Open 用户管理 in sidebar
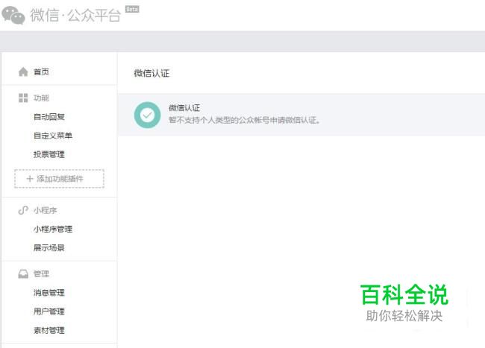The height and width of the screenshot is (348, 485). pyautogui.click(x=48, y=311)
